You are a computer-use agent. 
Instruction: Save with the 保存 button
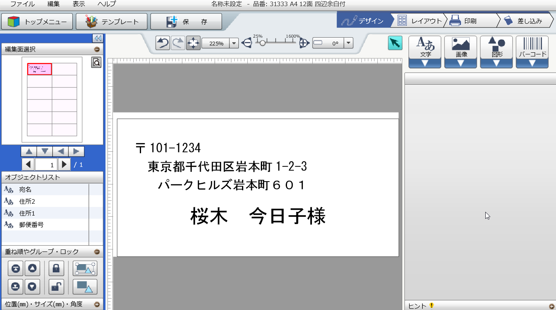pos(186,22)
